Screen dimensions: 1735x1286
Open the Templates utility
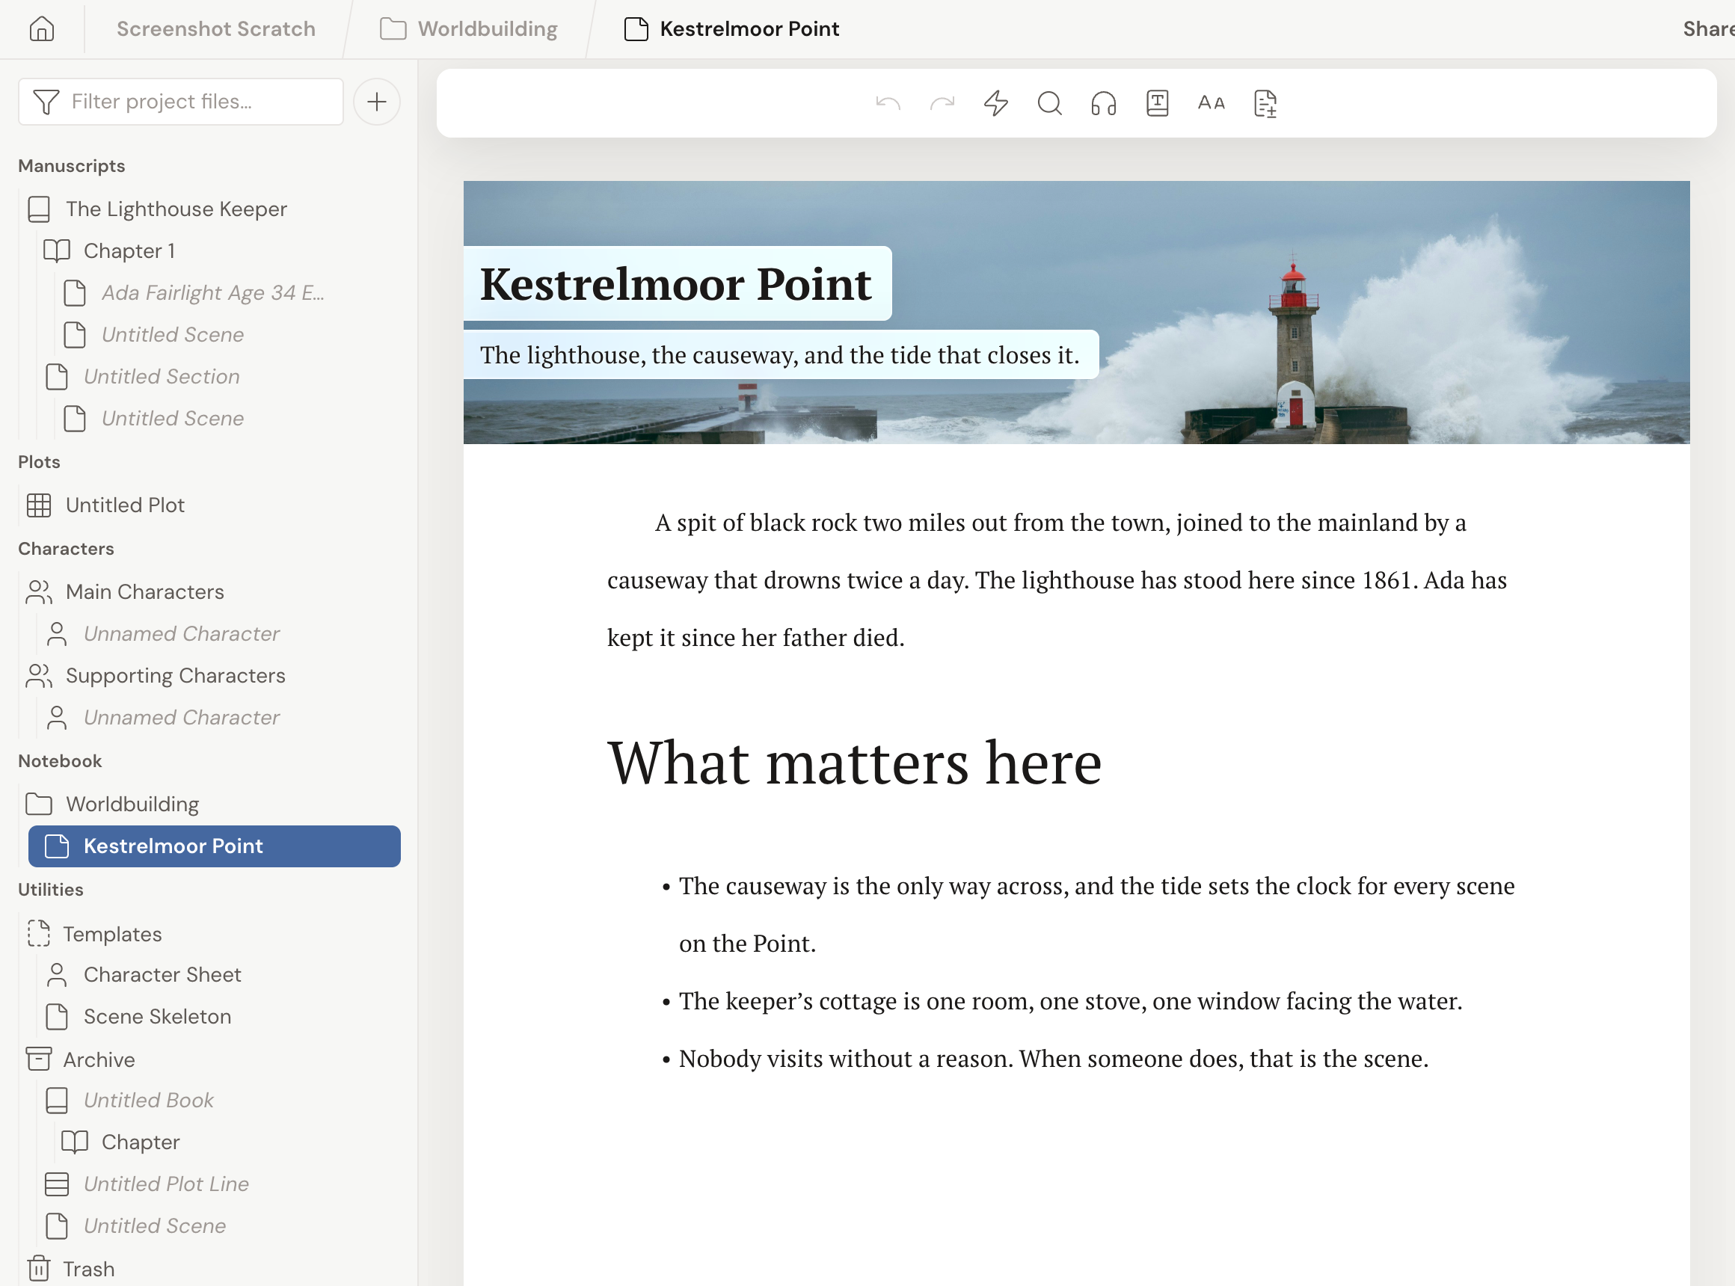point(112,934)
